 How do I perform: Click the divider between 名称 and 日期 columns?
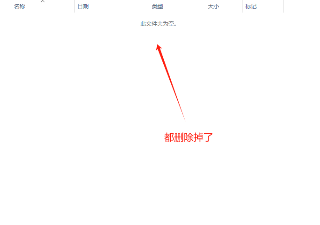pyautogui.click(x=75, y=7)
